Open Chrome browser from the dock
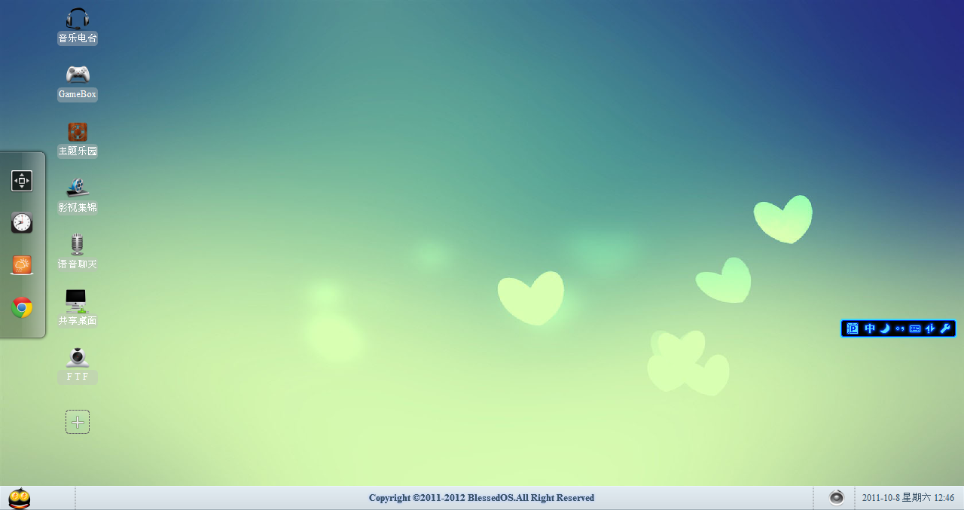Screen dimensions: 964x510 point(22,307)
